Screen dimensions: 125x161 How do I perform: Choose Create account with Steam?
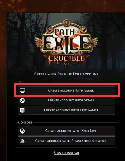coord(66,101)
